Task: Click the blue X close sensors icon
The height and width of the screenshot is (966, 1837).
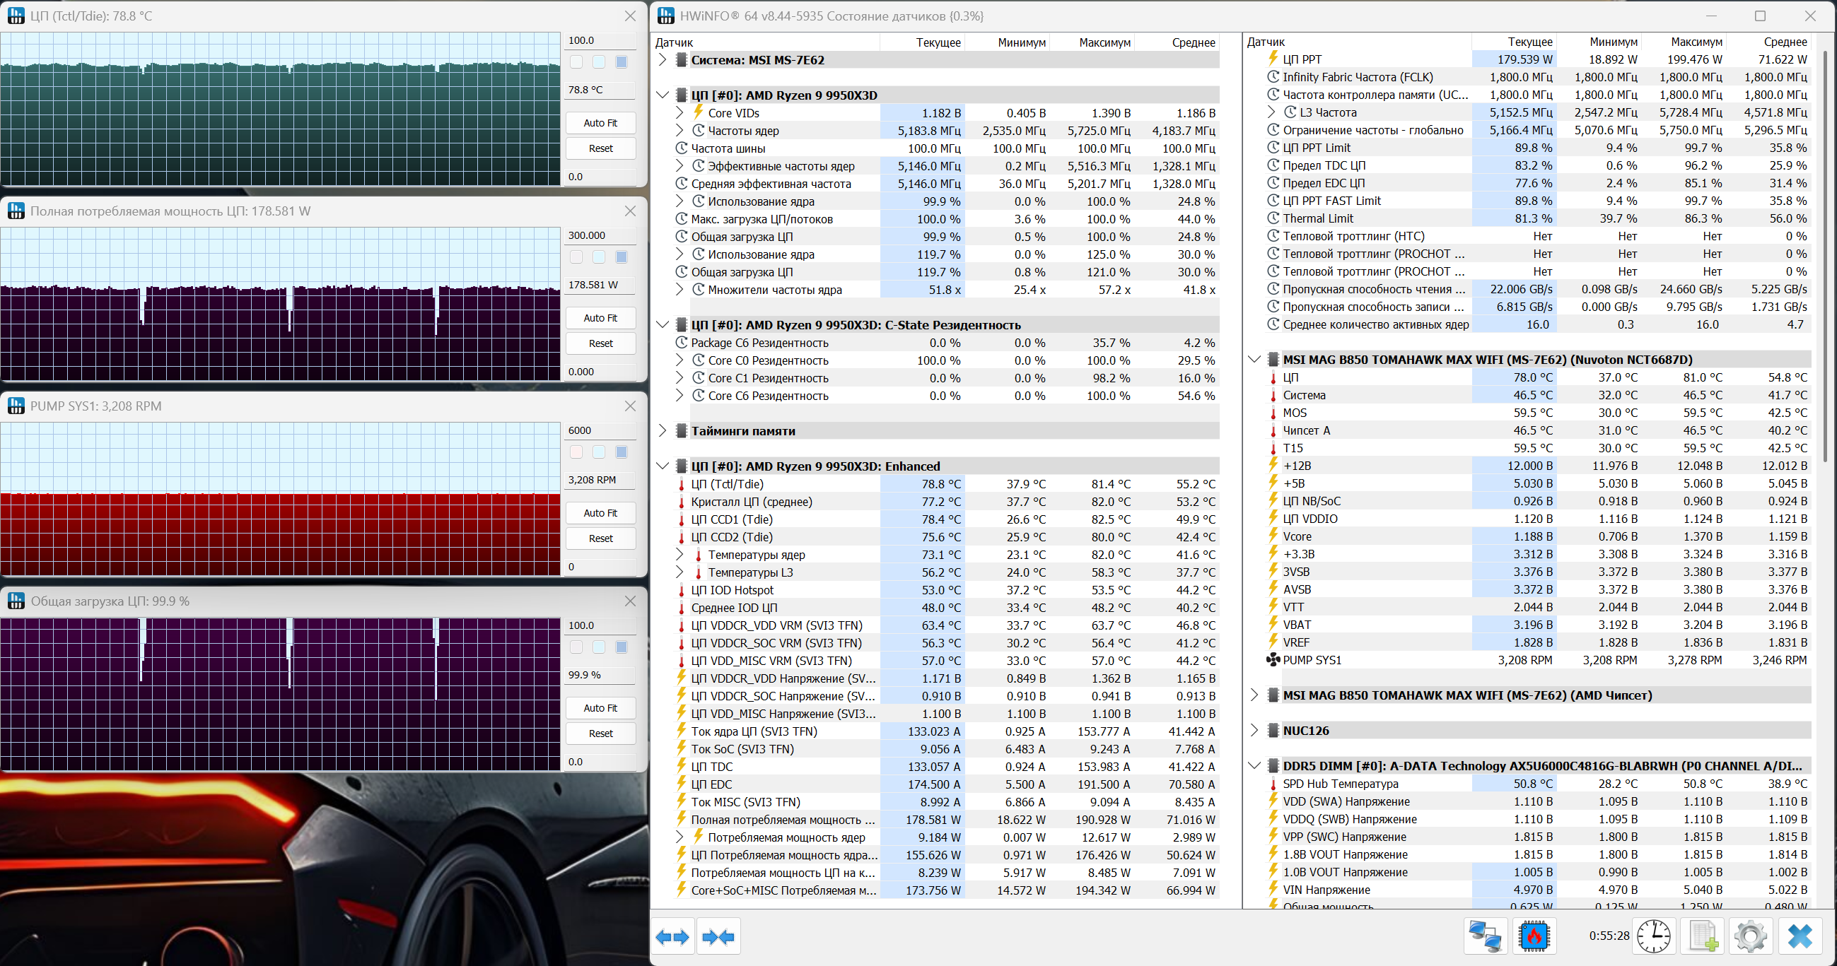Action: (1800, 937)
